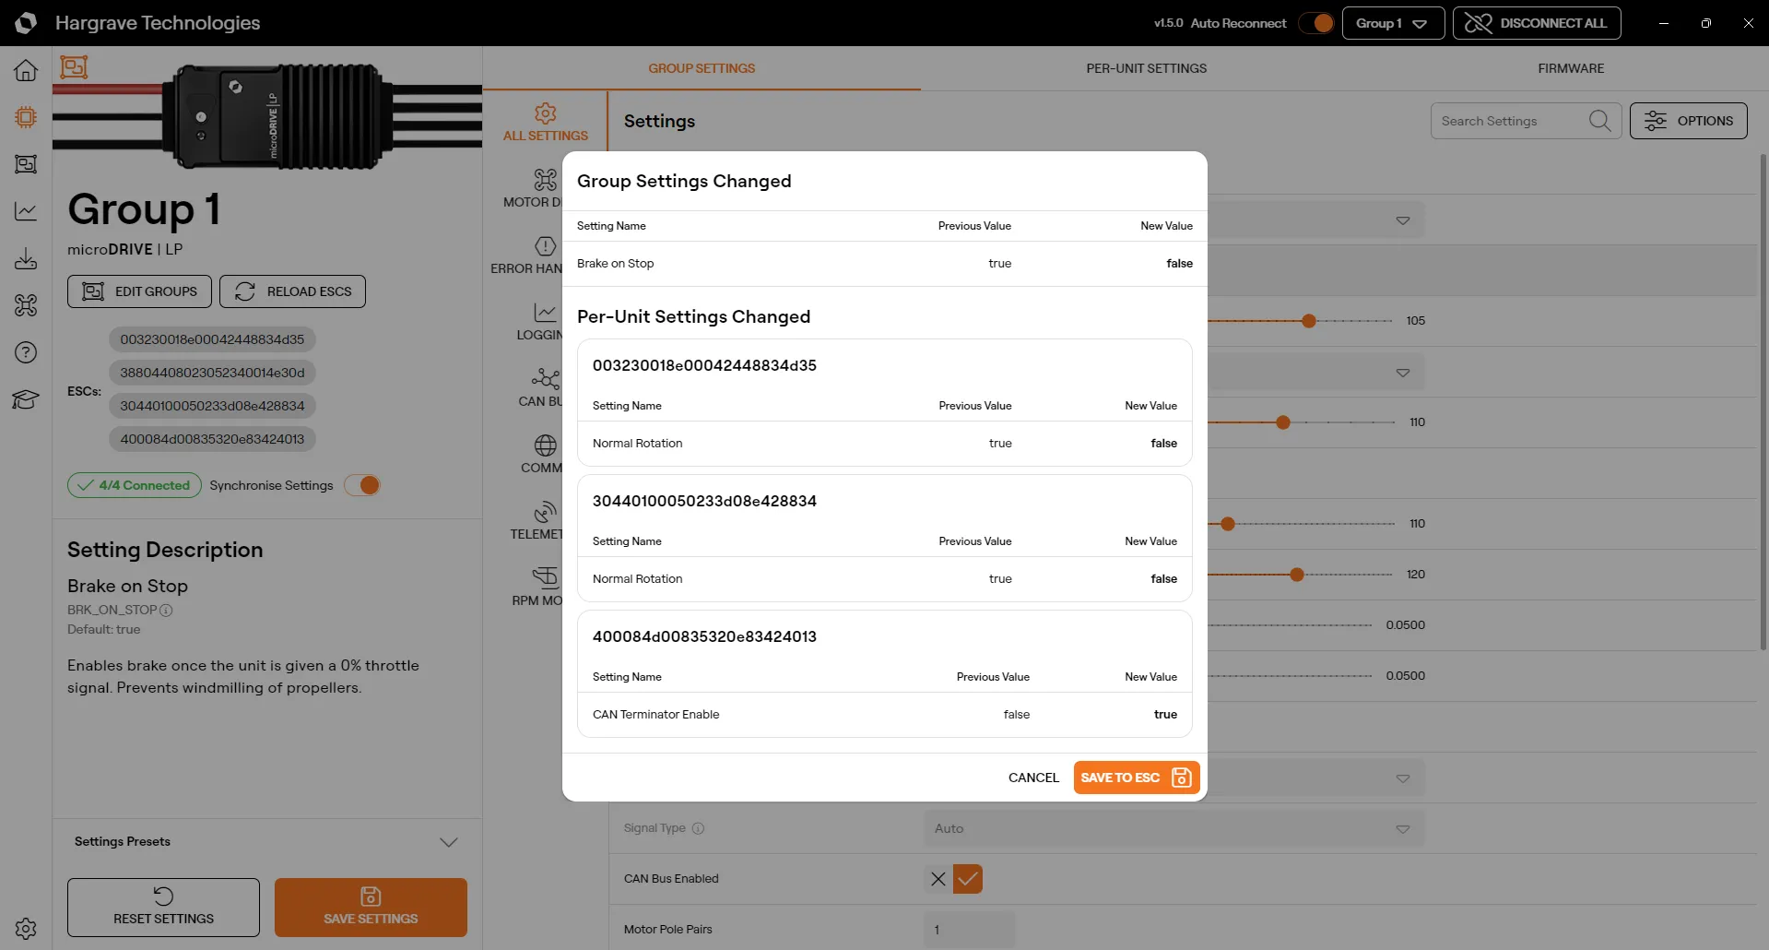1769x950 pixels.
Task: Toggle Auto Reconnect switch
Action: (x=1316, y=23)
